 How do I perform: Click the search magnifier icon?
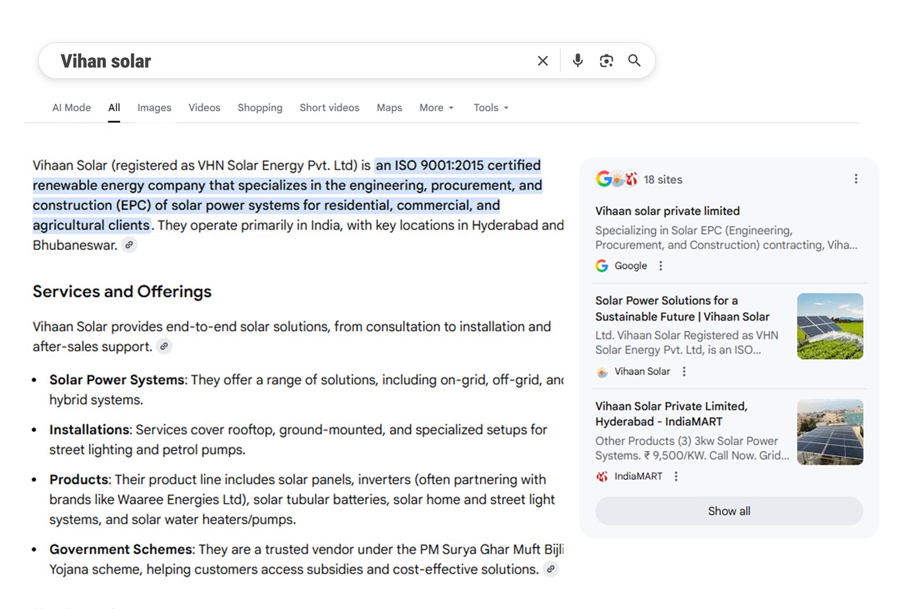click(634, 61)
